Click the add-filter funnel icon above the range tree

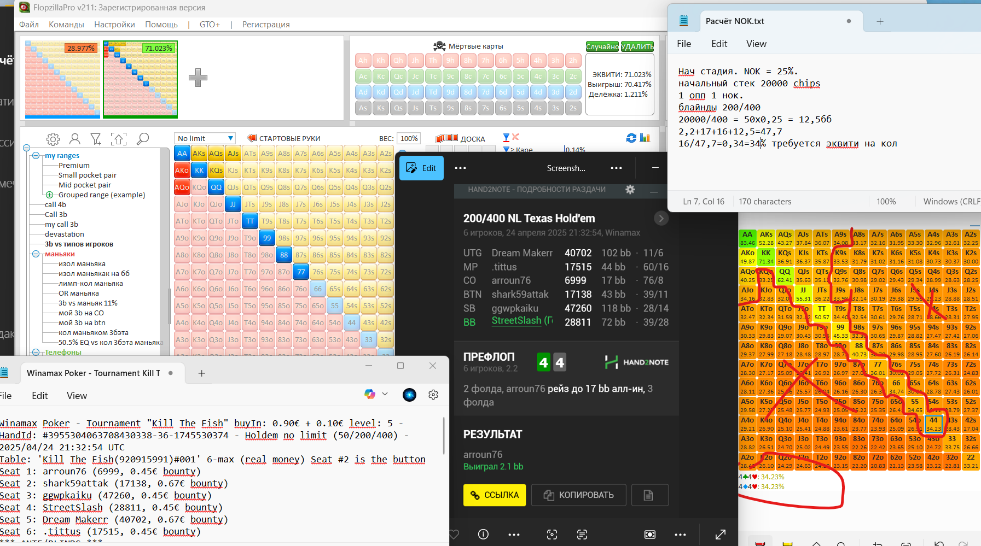[96, 139]
